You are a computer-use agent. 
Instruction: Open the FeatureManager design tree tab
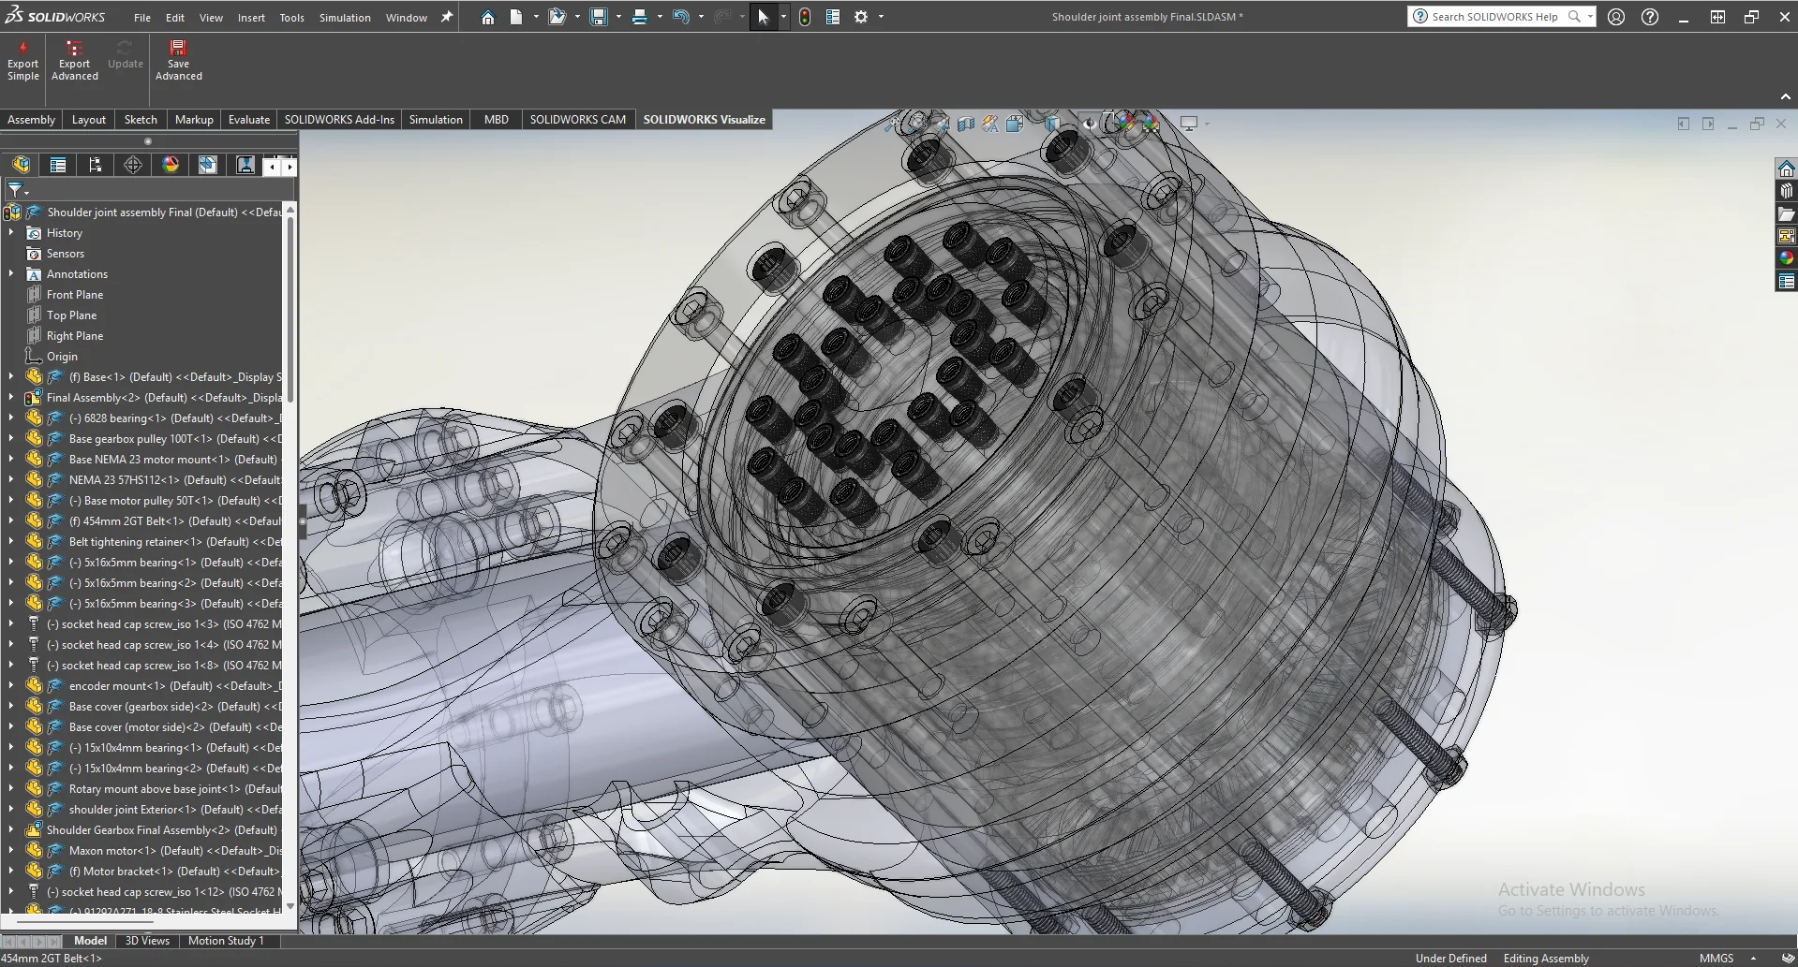pos(21,165)
